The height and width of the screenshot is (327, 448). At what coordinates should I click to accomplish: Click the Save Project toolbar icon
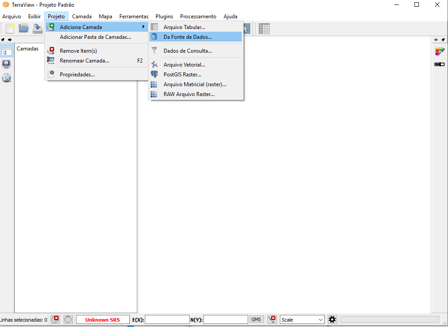coord(38,29)
